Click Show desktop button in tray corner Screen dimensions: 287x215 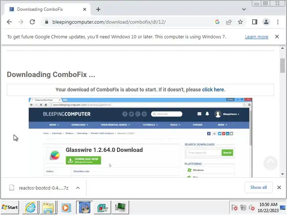click(x=283, y=207)
